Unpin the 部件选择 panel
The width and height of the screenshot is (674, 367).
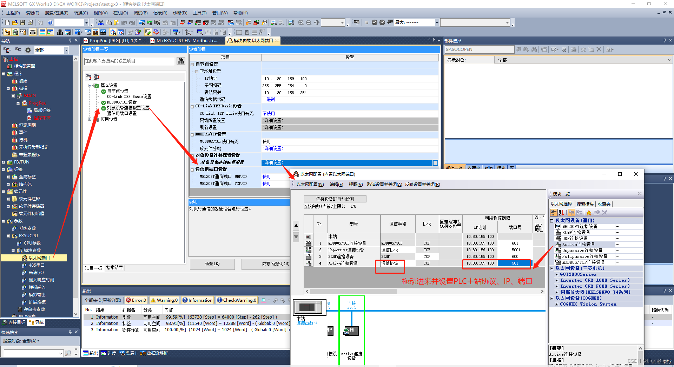[665, 40]
